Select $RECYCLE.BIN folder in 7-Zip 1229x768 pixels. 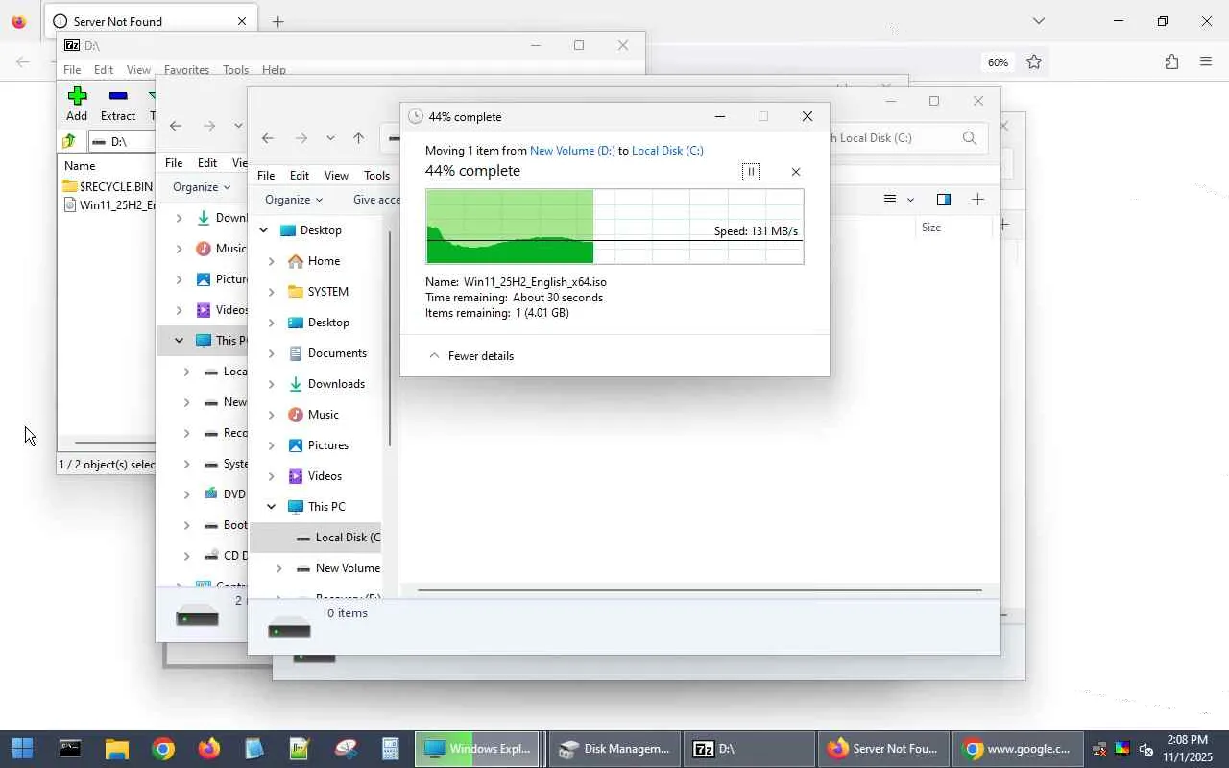108,187
